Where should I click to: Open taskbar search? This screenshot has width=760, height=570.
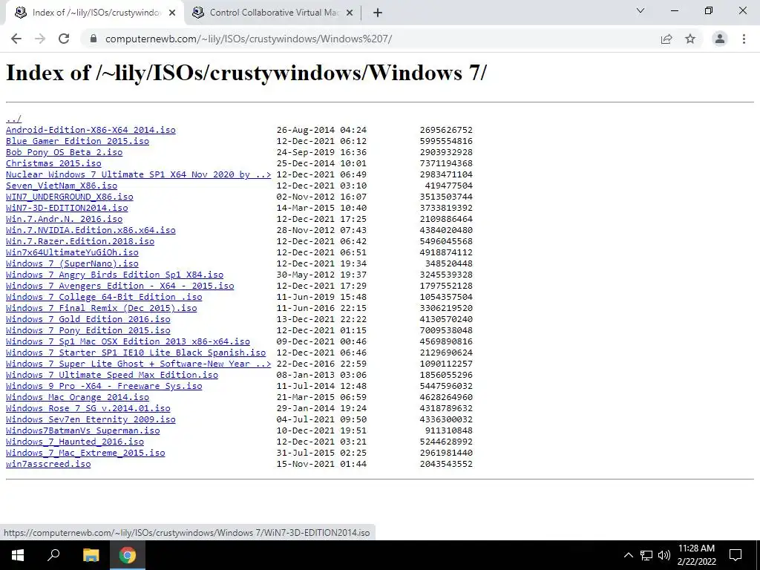click(53, 555)
